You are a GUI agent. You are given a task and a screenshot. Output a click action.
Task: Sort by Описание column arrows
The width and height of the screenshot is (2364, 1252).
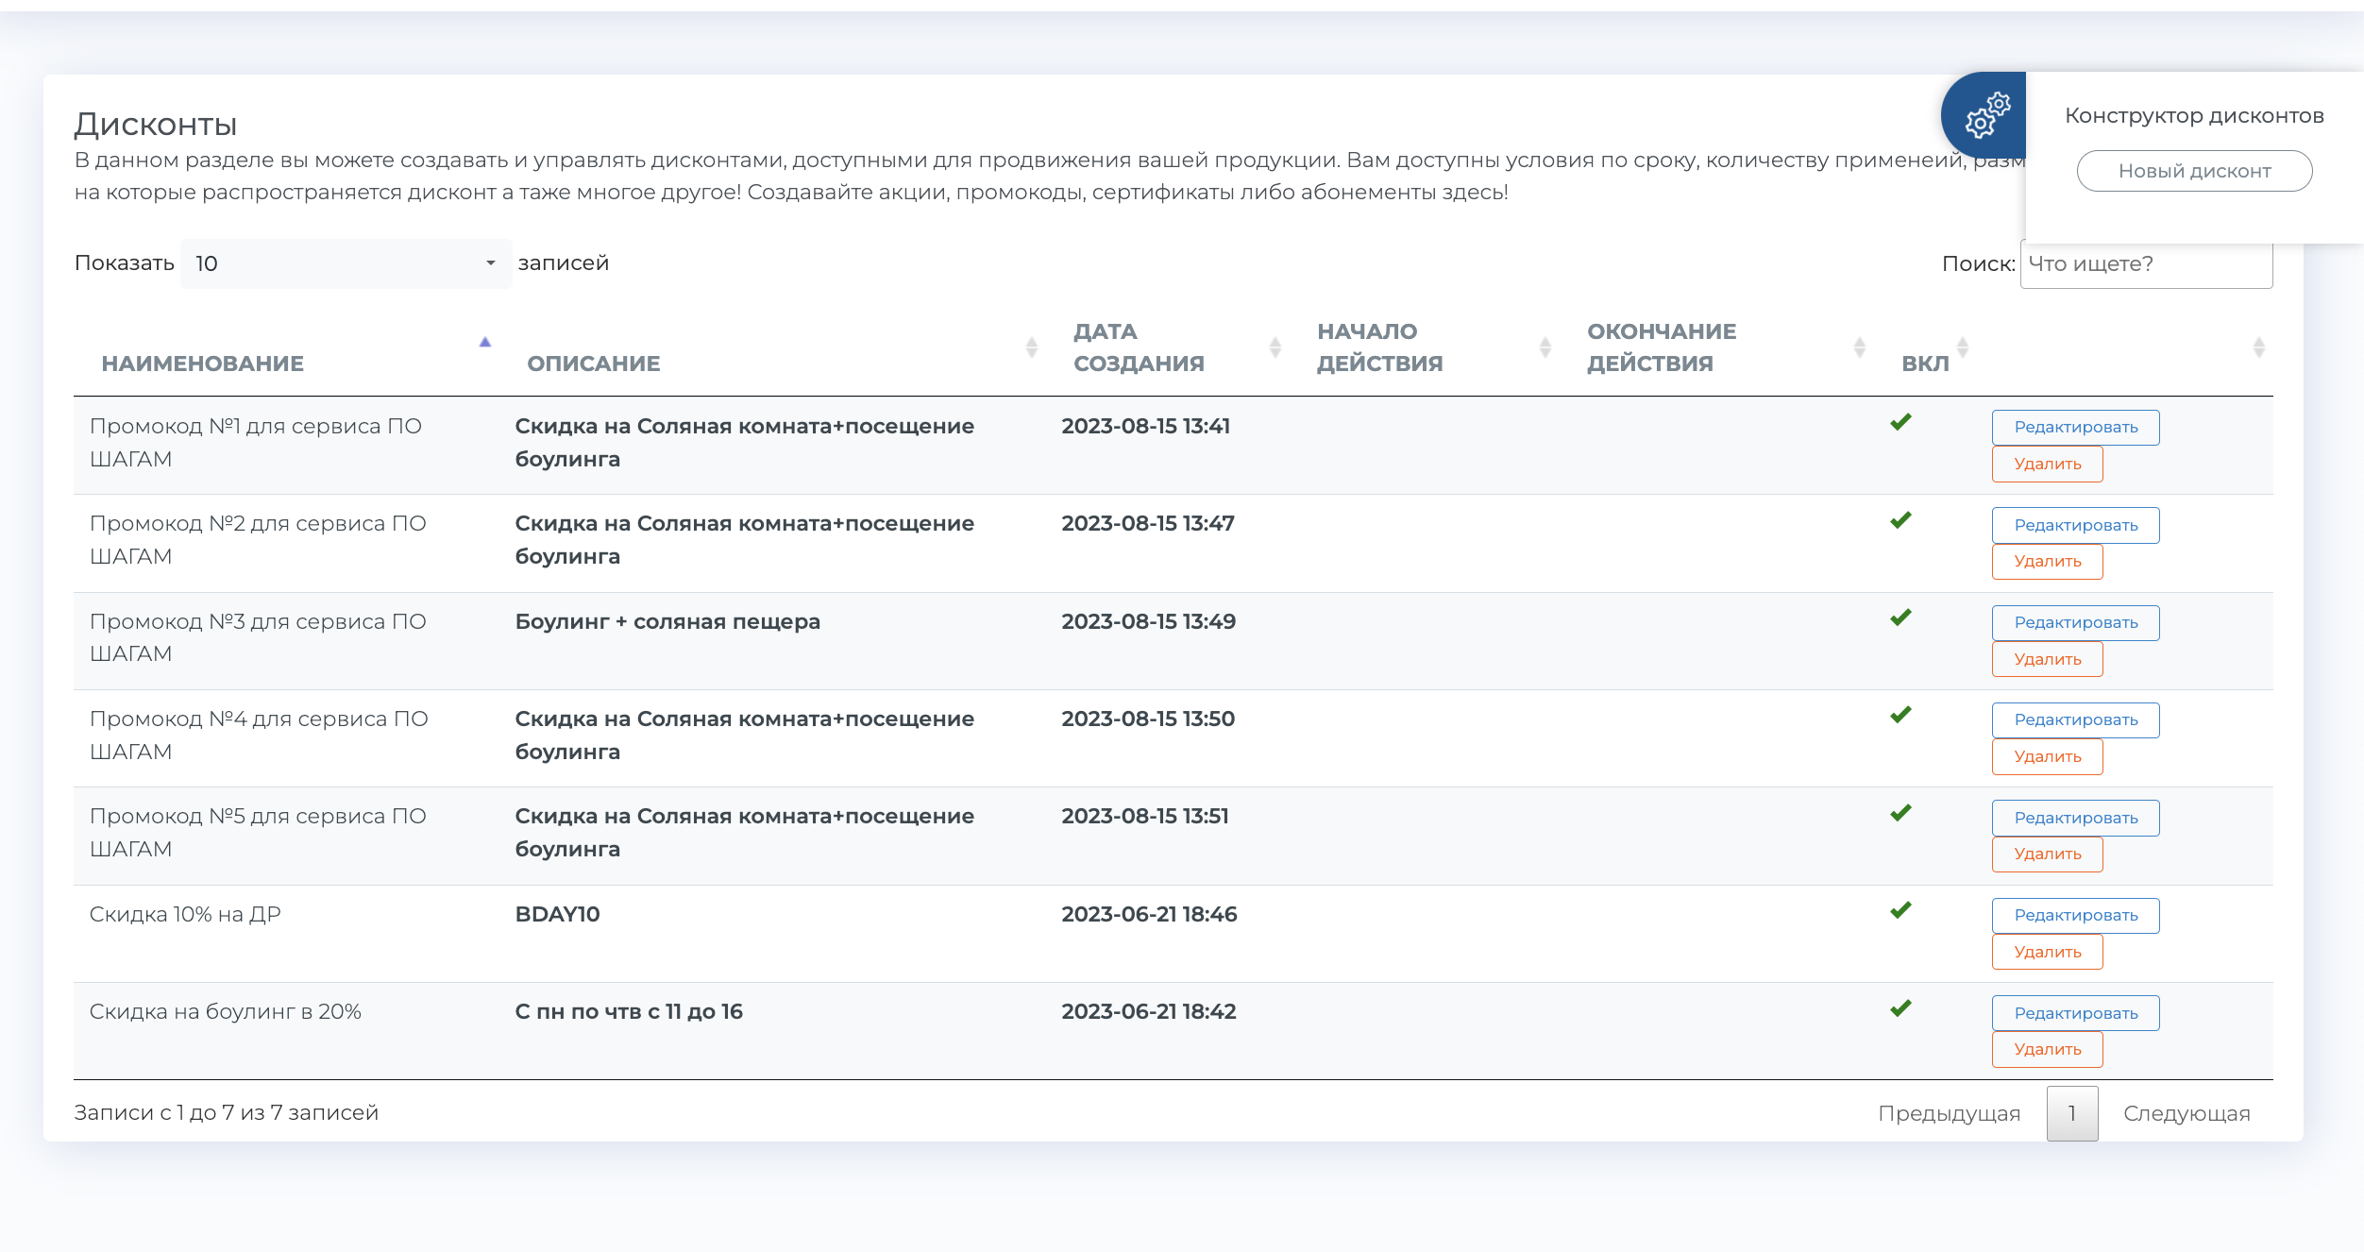(1031, 347)
